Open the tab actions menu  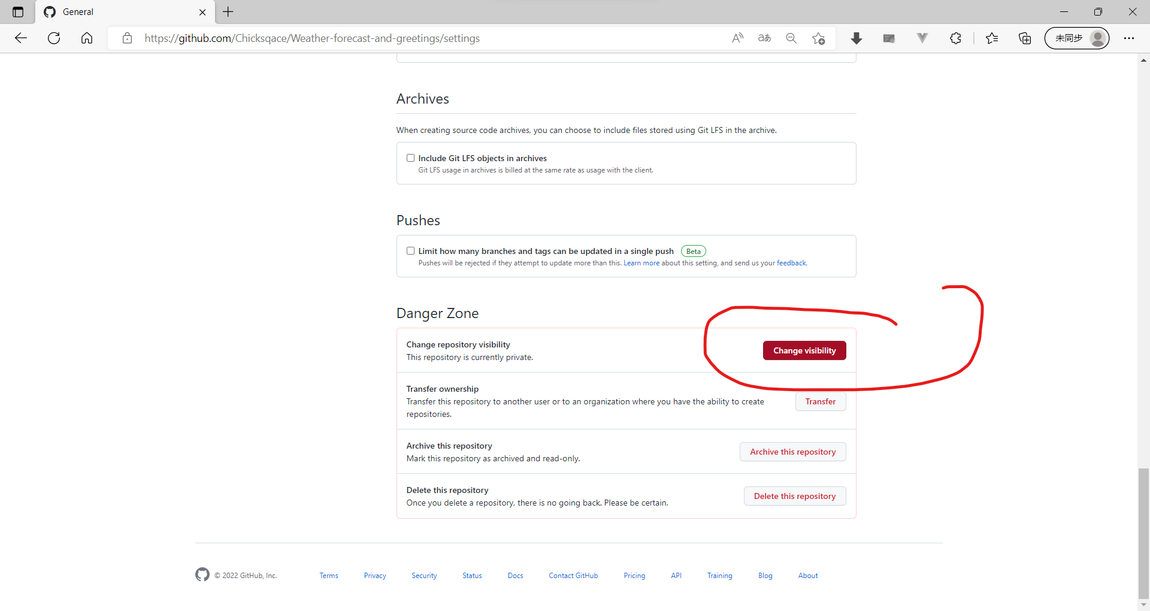pos(17,12)
